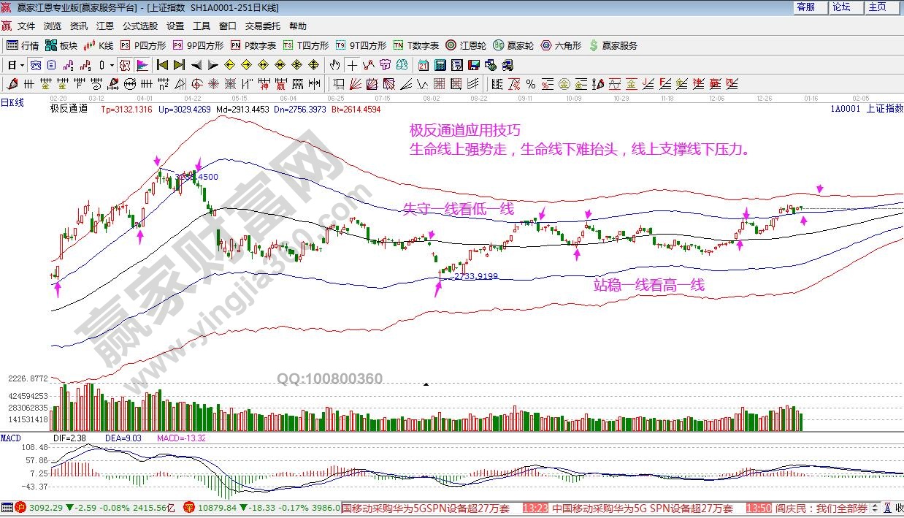This screenshot has height=518, width=904.
Task: Click the 论坛 button
Action: pos(841,7)
